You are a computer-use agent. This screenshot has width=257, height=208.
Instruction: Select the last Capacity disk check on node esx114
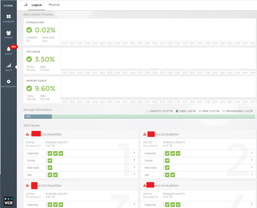178,204
